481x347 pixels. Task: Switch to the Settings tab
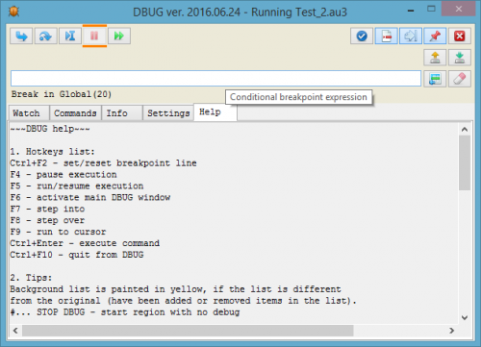pyautogui.click(x=168, y=113)
